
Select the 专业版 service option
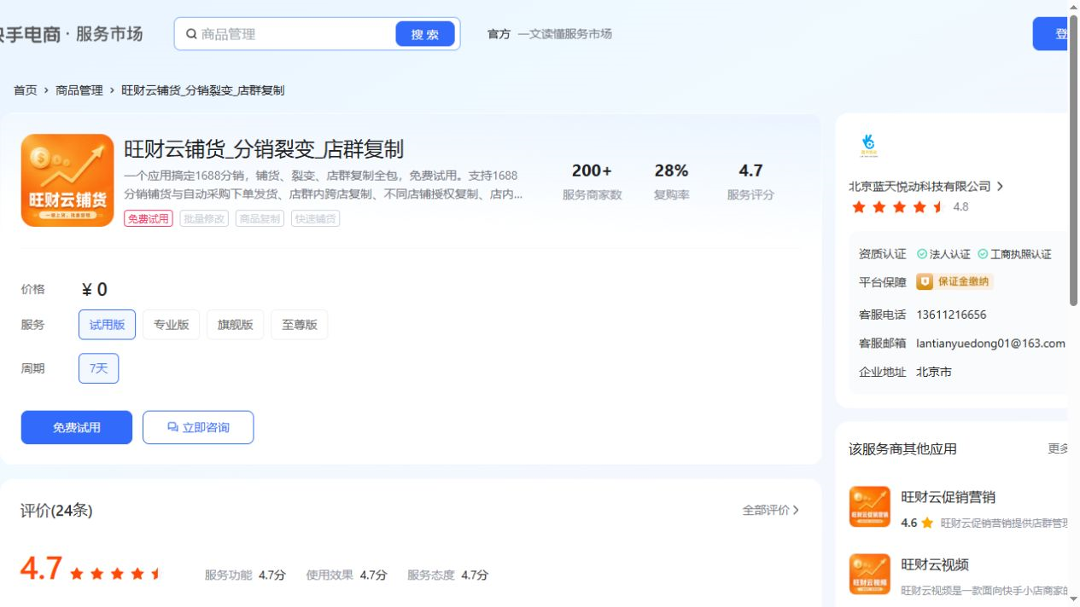click(171, 325)
